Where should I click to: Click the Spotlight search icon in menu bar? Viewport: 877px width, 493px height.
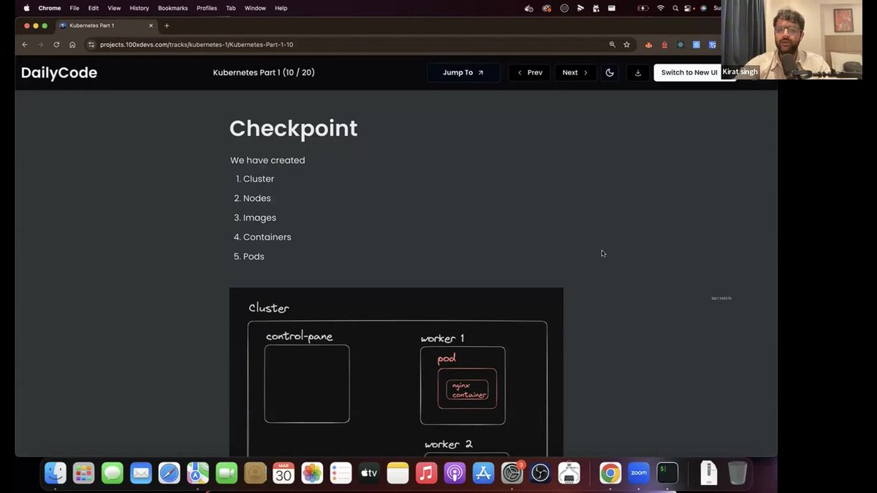point(676,8)
